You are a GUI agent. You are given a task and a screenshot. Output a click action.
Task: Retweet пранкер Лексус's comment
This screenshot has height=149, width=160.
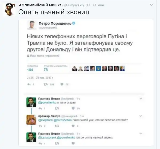(57, 126)
